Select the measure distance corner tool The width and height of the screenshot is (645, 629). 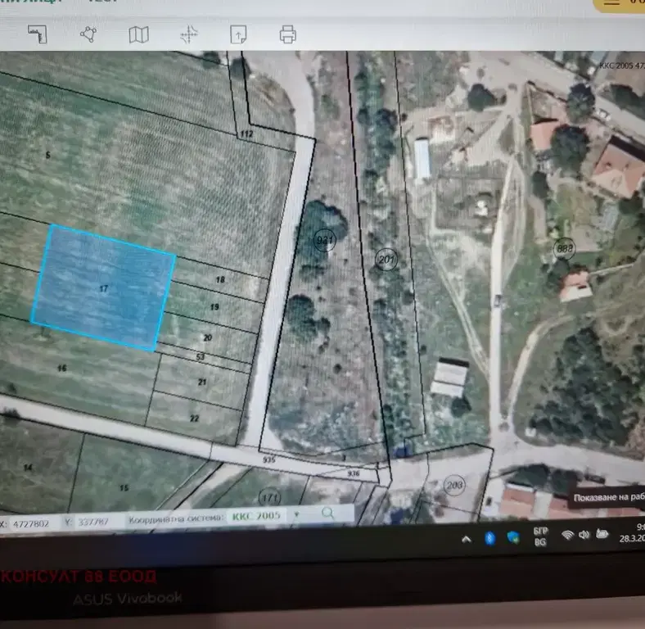(x=38, y=34)
